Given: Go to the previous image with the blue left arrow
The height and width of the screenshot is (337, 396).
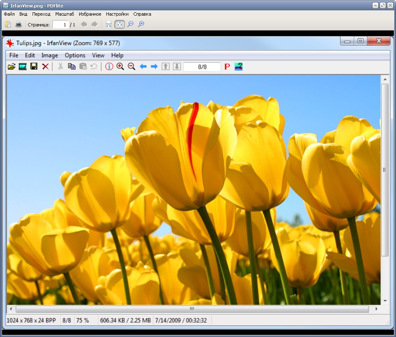Looking at the screenshot, I should 143,67.
